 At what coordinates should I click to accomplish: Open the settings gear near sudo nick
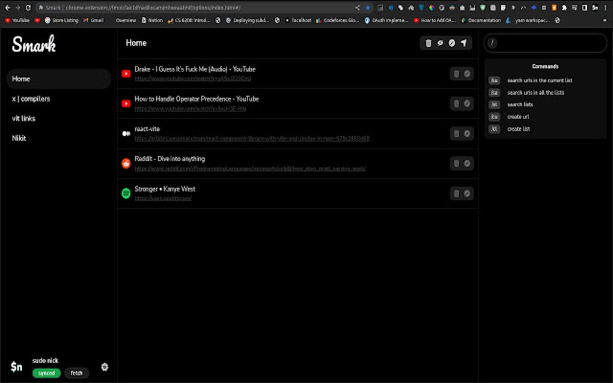point(105,367)
